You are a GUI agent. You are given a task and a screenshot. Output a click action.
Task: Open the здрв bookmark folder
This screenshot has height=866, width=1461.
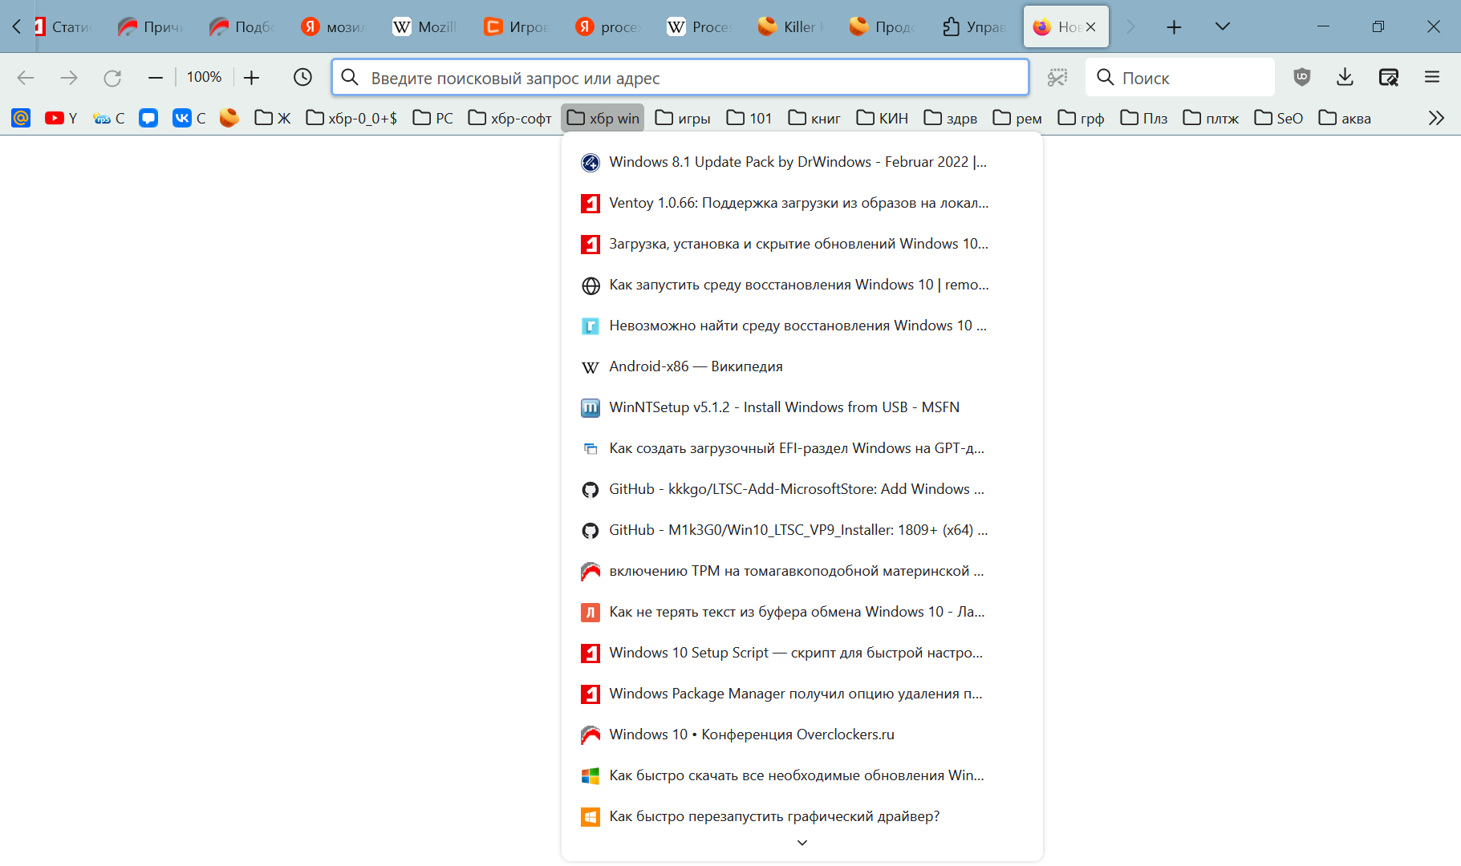tap(951, 118)
